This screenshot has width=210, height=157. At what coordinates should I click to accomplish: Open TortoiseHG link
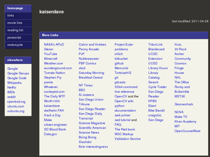(x=123, y=73)
